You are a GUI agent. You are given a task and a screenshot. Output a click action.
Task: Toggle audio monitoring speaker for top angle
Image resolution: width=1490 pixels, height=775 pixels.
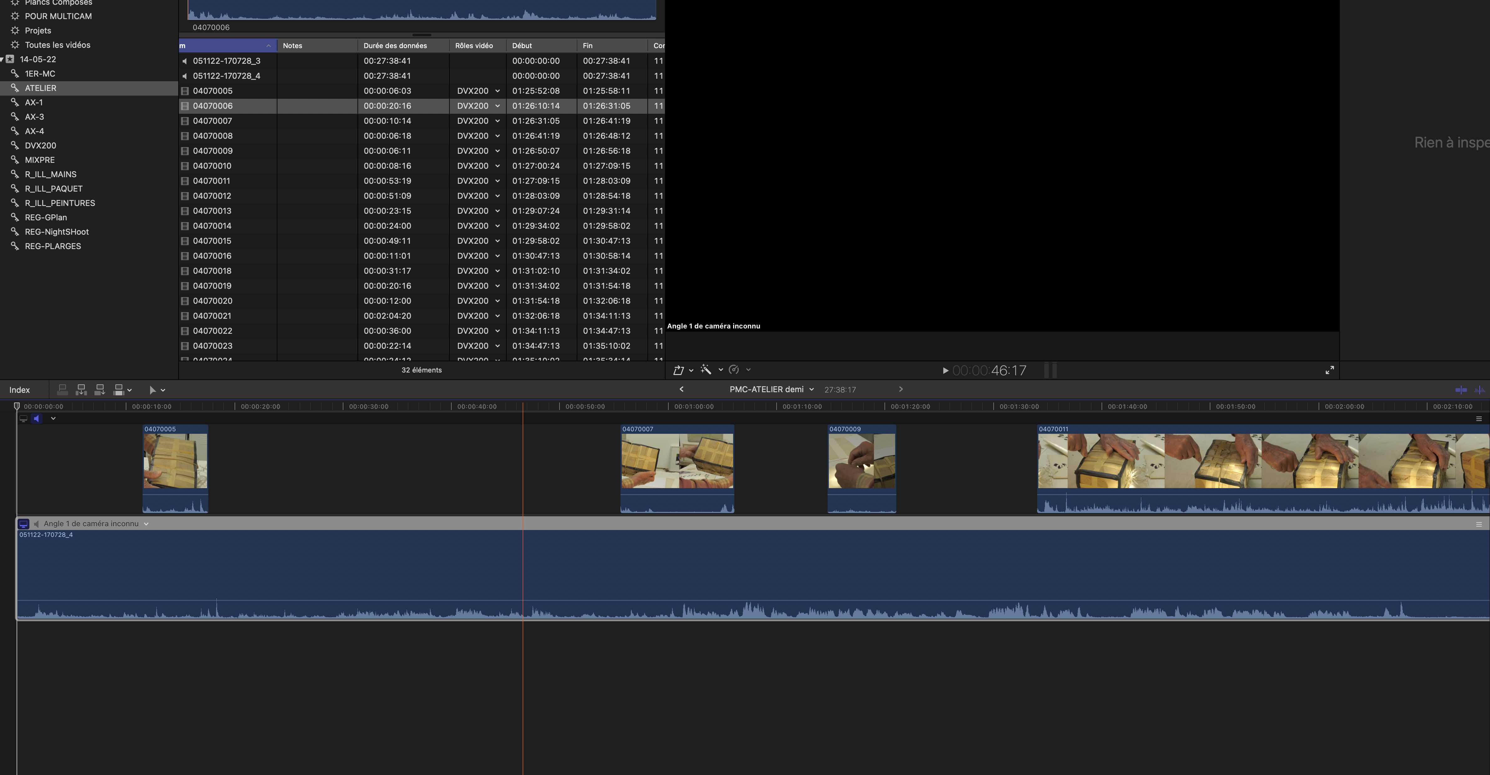click(37, 418)
